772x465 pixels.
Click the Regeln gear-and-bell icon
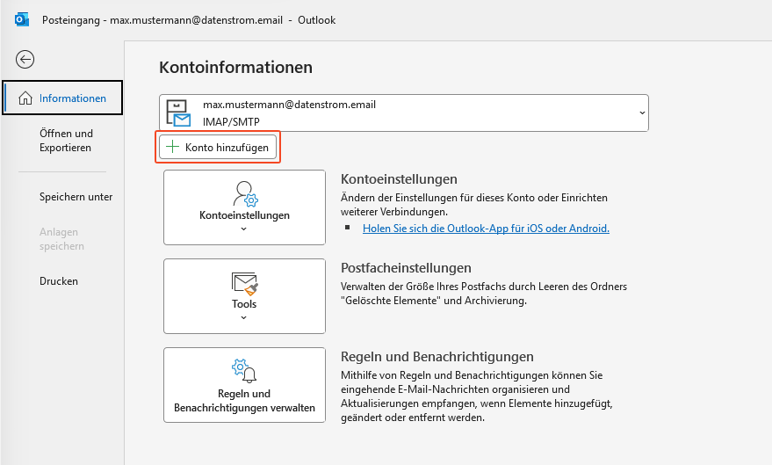(244, 371)
